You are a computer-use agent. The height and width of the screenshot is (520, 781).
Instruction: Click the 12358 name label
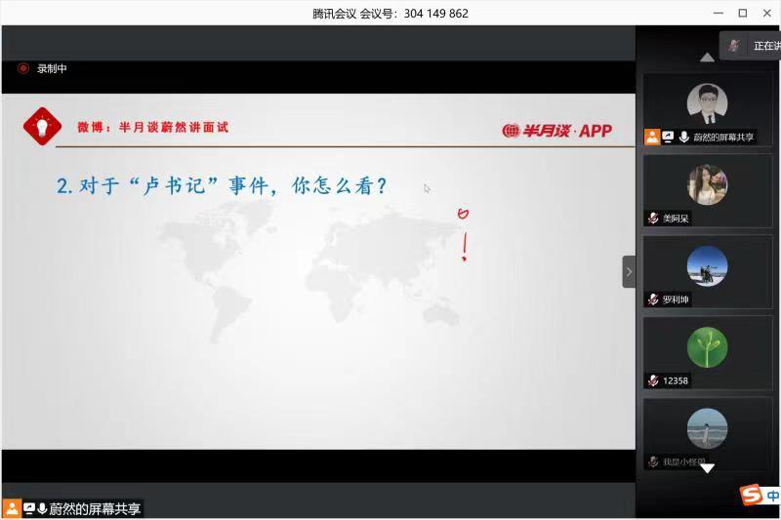pos(676,380)
